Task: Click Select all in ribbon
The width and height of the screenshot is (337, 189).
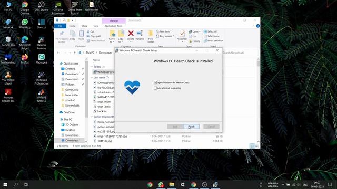Action: point(210,31)
